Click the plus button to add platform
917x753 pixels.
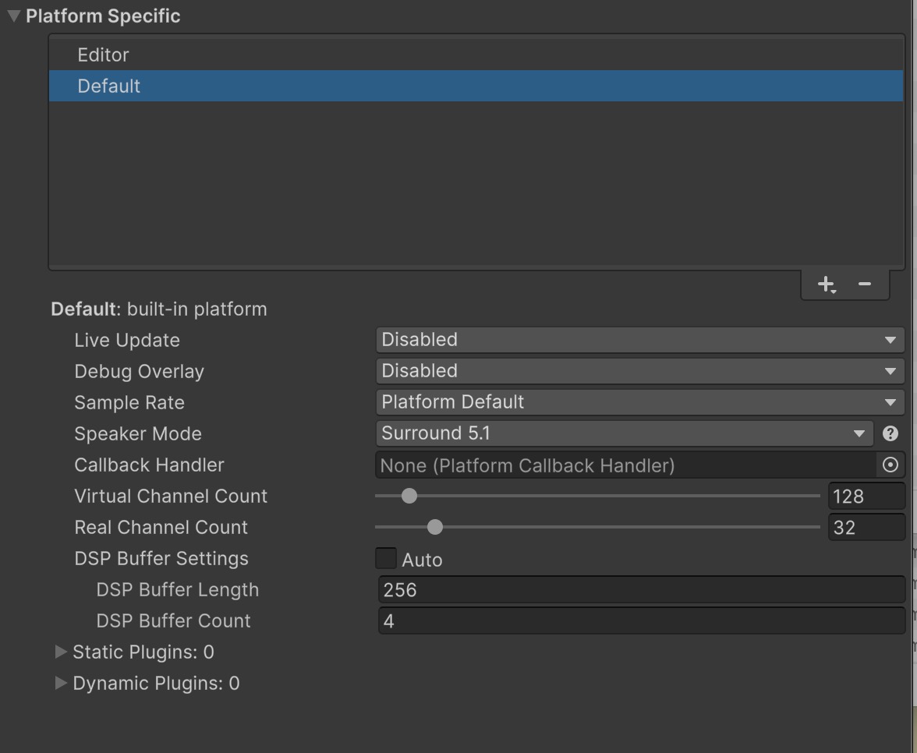click(826, 285)
